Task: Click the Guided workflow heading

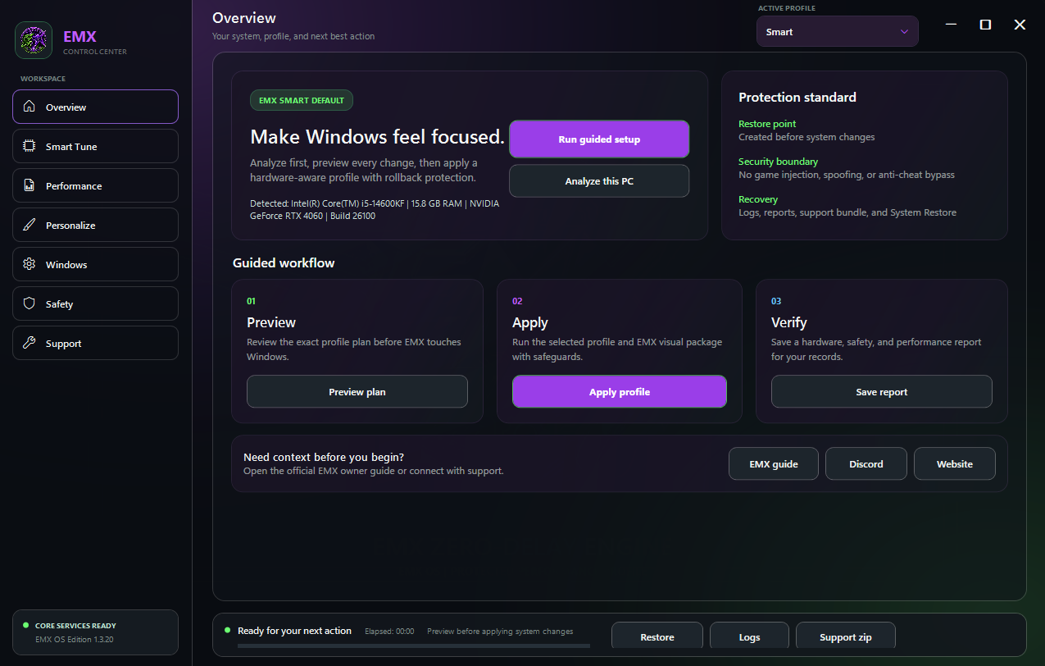Action: [284, 262]
